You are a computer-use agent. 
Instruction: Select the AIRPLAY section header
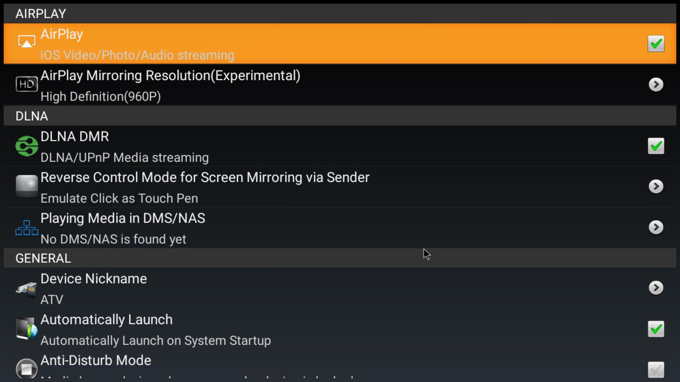(x=41, y=13)
